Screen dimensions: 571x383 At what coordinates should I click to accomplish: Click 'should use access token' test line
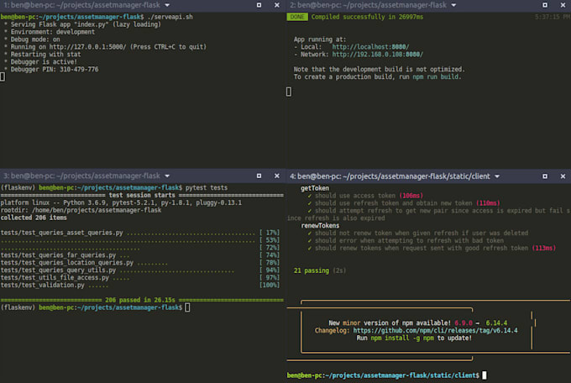coord(365,196)
